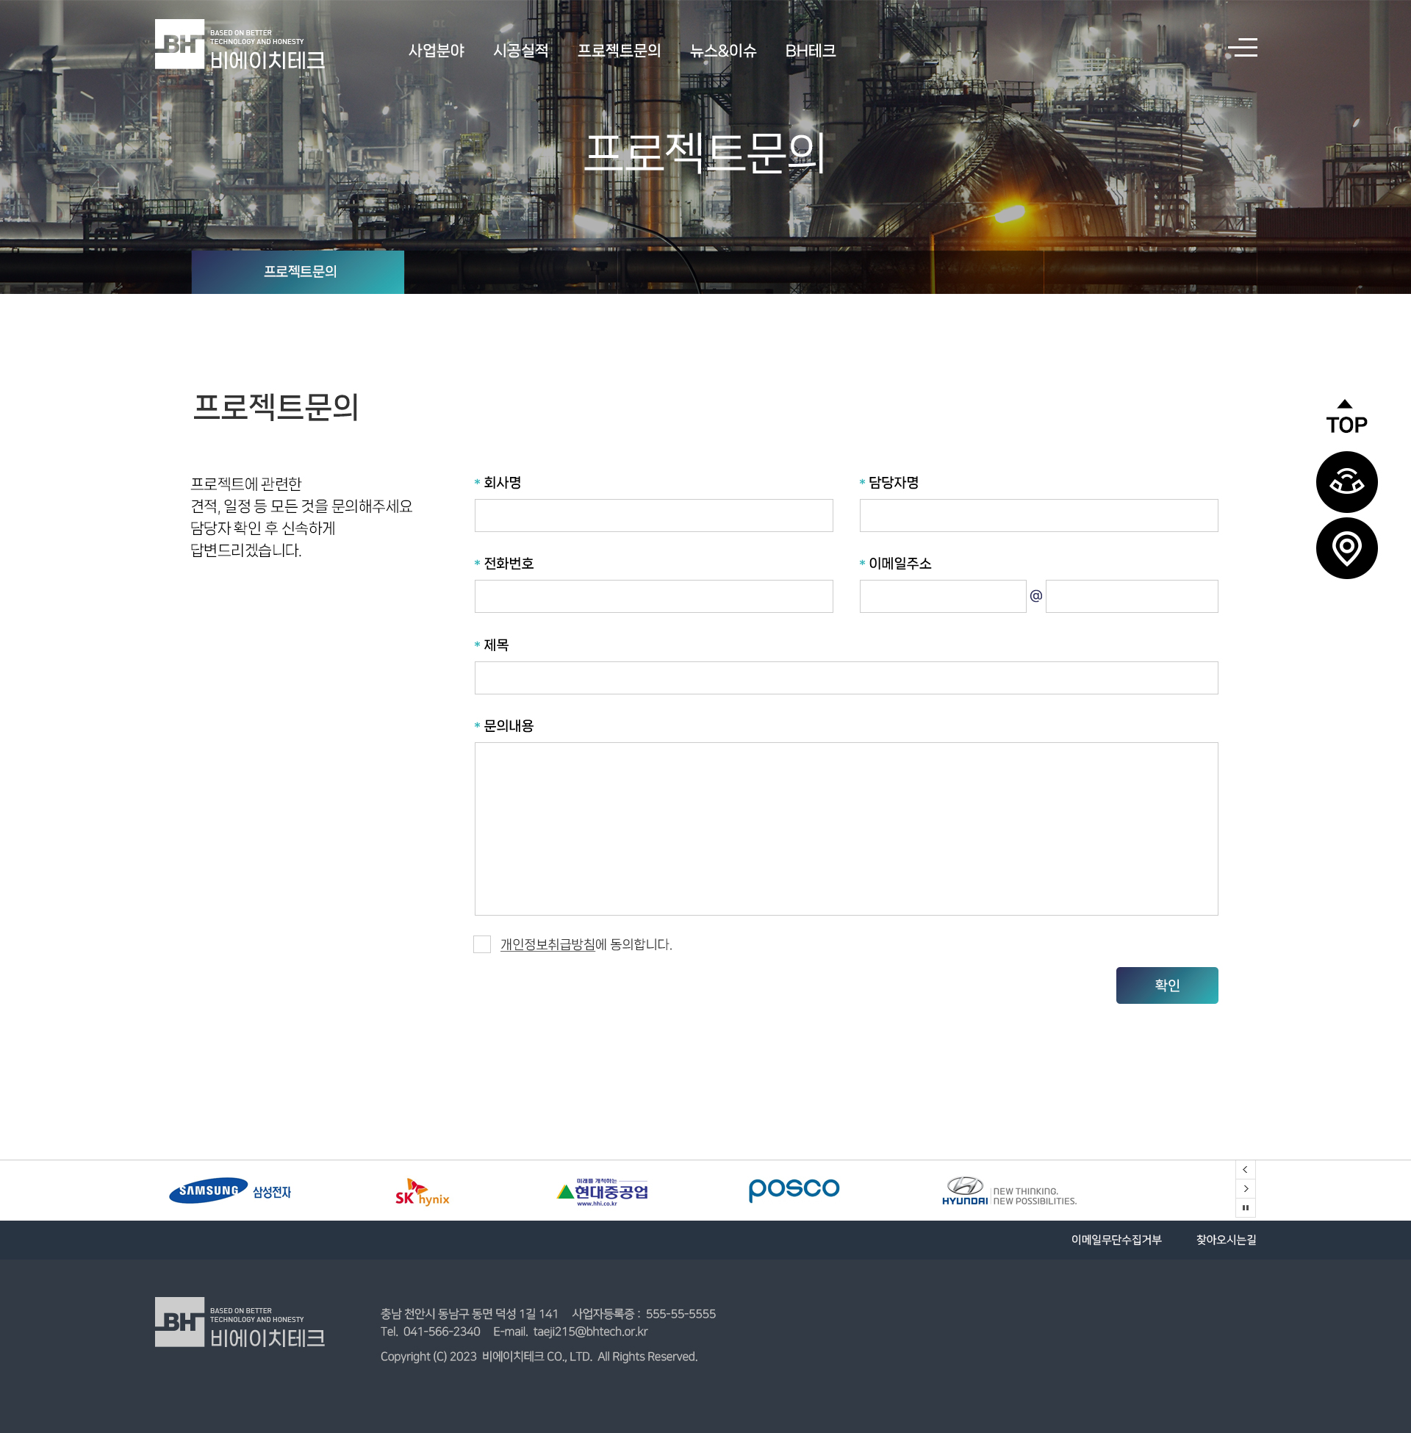The height and width of the screenshot is (1433, 1411).
Task: Click the TOP scroll-up arrow button
Action: click(1346, 417)
